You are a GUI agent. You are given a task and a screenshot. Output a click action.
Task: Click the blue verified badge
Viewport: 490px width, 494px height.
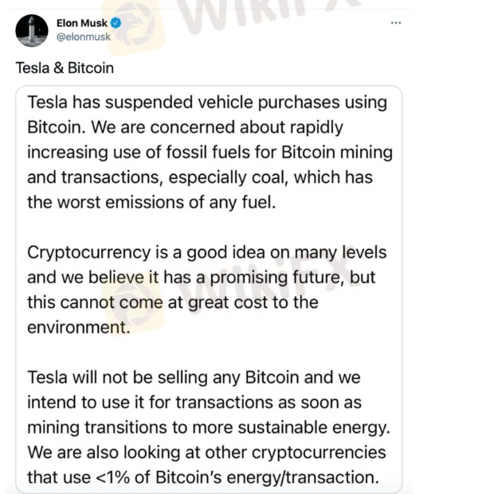click(116, 23)
